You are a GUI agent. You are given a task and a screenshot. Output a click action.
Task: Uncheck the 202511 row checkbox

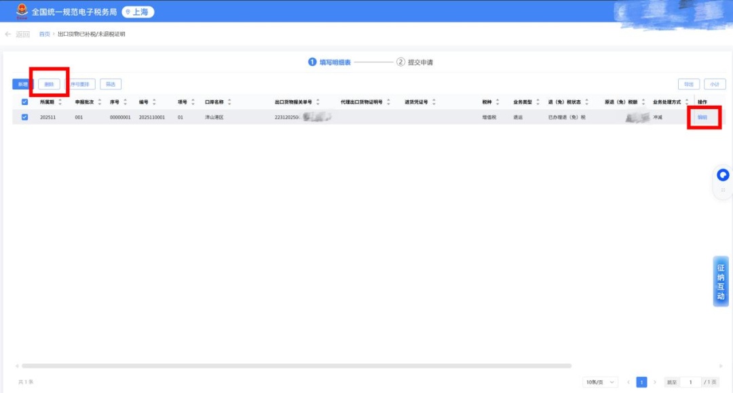tap(25, 117)
